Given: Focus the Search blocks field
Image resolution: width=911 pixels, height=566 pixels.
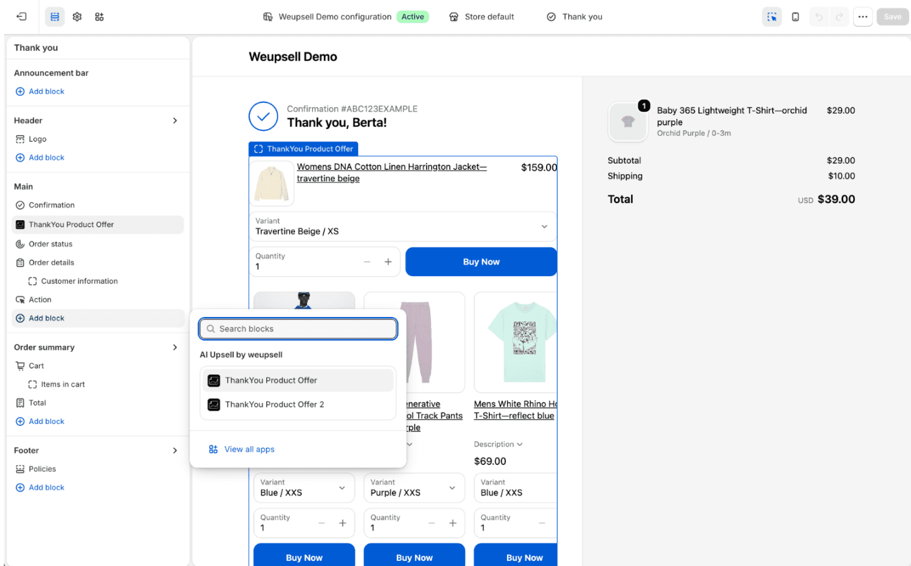Looking at the screenshot, I should 298,329.
